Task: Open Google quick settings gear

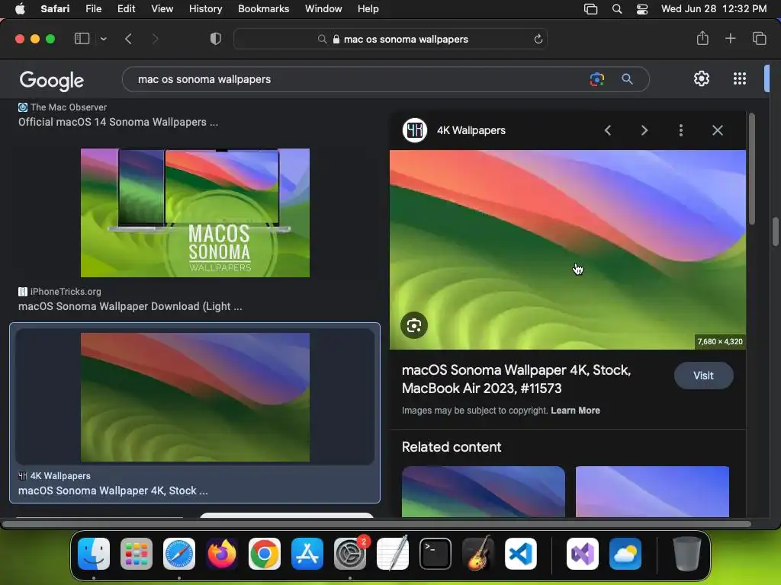Action: point(702,78)
